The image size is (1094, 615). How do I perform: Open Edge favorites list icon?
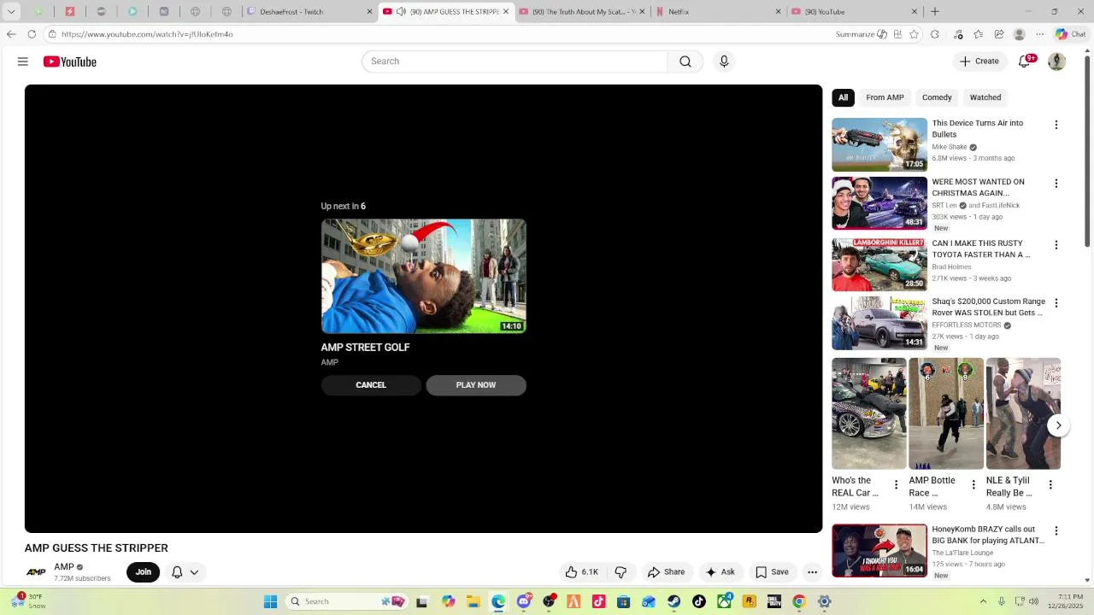click(x=979, y=34)
